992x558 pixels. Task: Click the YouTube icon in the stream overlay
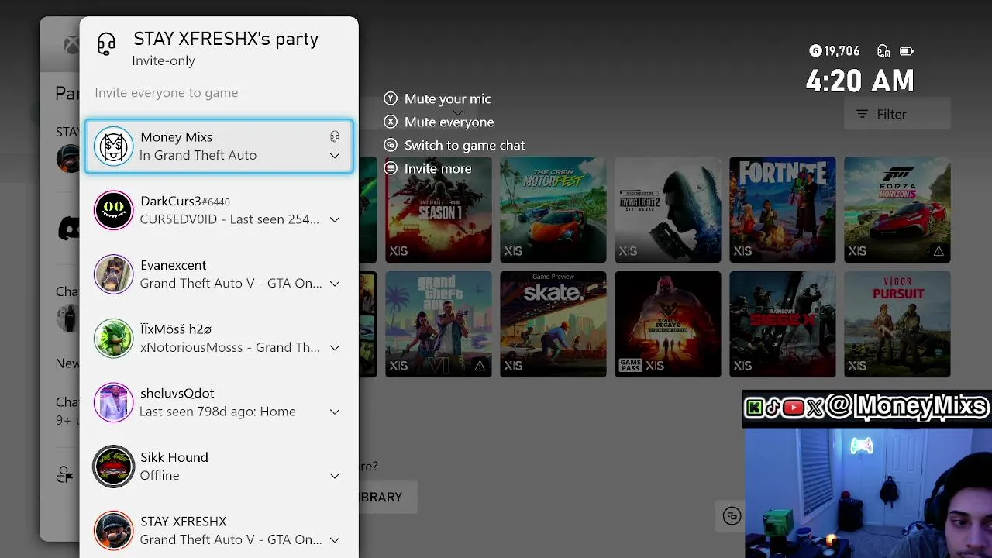click(x=793, y=408)
